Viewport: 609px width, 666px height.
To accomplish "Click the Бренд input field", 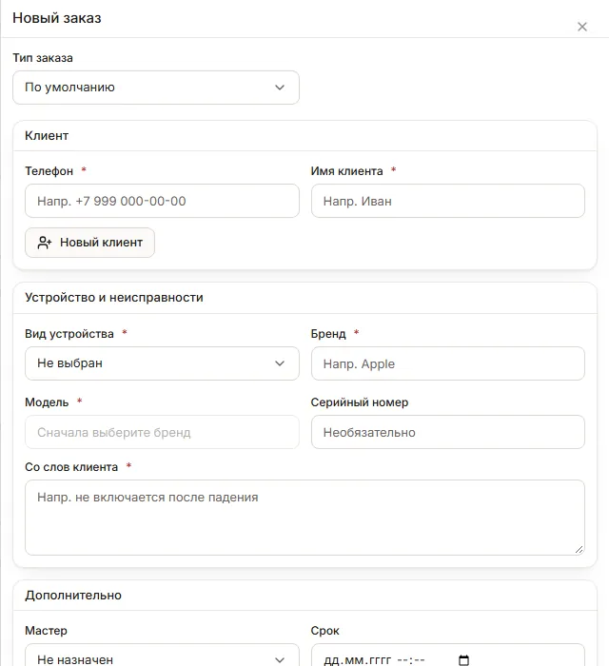I will [x=447, y=363].
